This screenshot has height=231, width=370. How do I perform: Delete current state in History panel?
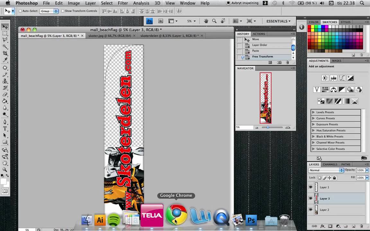[x=287, y=63]
